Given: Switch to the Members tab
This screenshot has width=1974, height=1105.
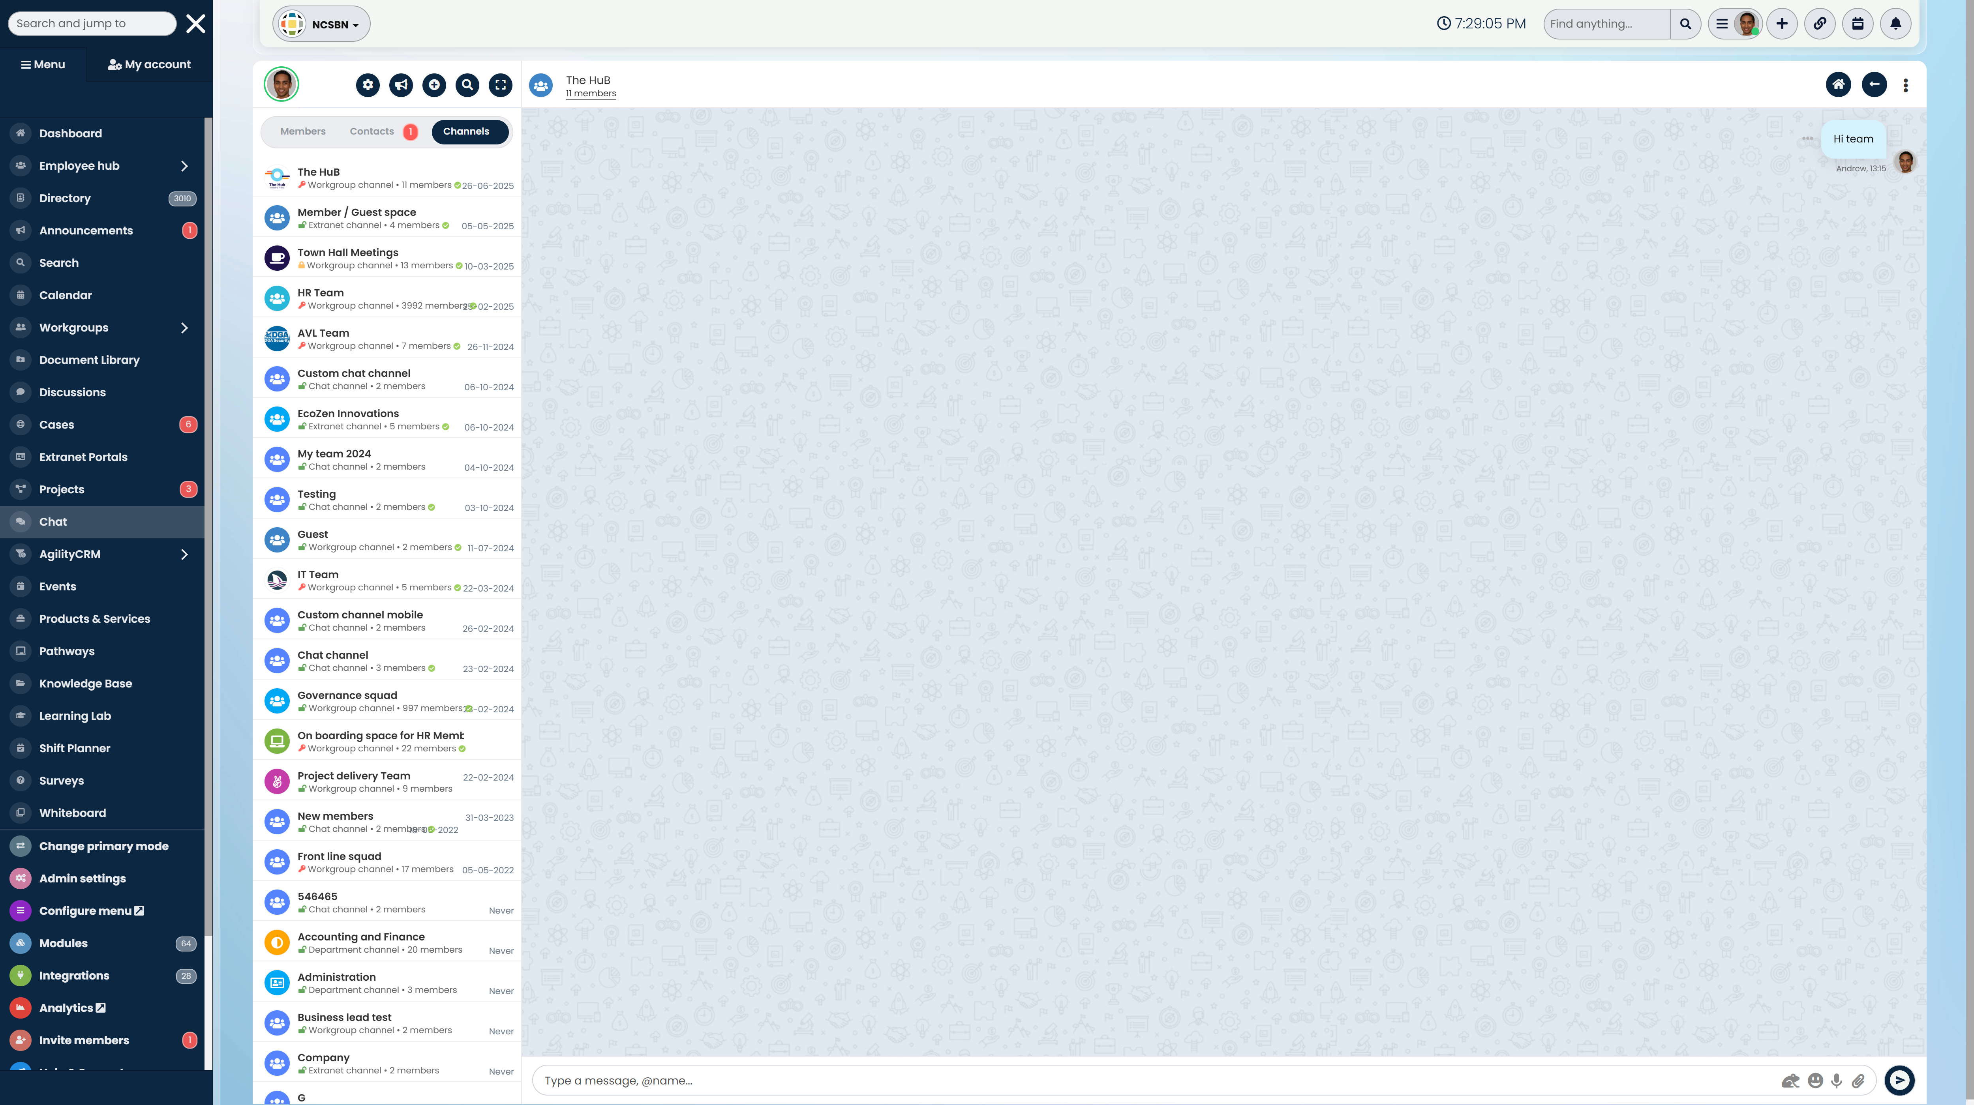Looking at the screenshot, I should coord(303,132).
